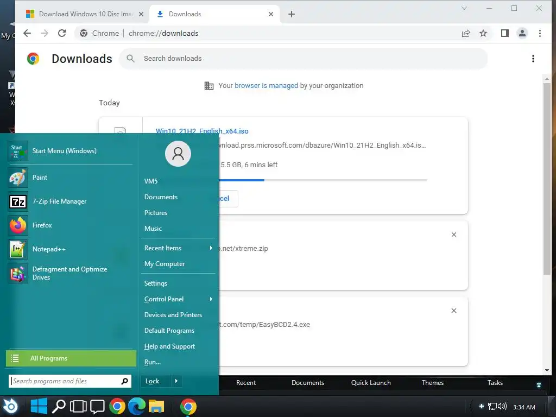Click Search downloads field
This screenshot has height=417, width=556.
[x=303, y=59]
